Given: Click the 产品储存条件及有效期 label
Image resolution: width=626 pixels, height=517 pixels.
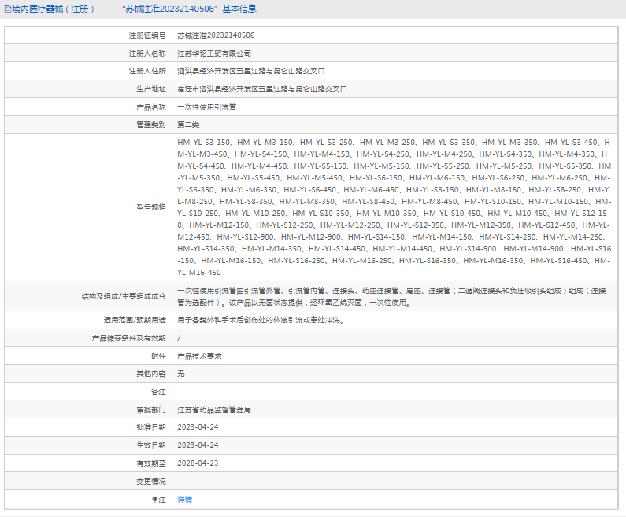Looking at the screenshot, I should click(x=128, y=338).
